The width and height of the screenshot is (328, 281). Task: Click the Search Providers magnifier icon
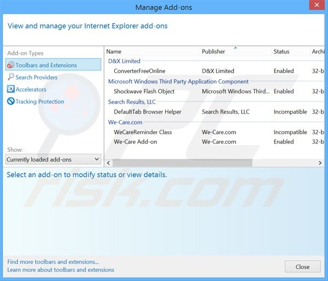pyautogui.click(x=11, y=77)
